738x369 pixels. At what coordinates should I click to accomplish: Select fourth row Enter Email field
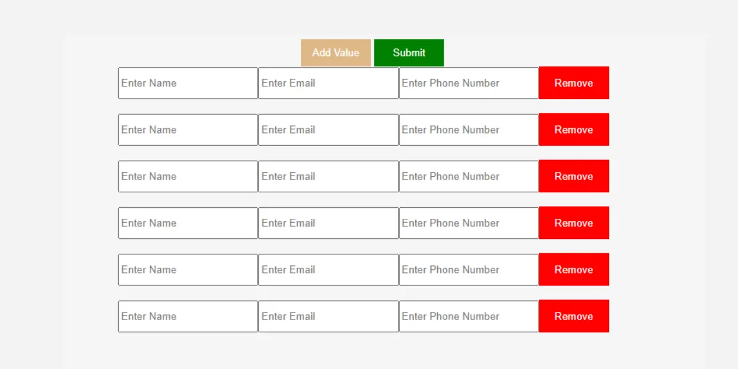click(328, 223)
